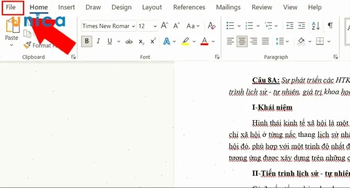Go to the Design tab
This screenshot has height=188, width=350.
pos(122,7)
